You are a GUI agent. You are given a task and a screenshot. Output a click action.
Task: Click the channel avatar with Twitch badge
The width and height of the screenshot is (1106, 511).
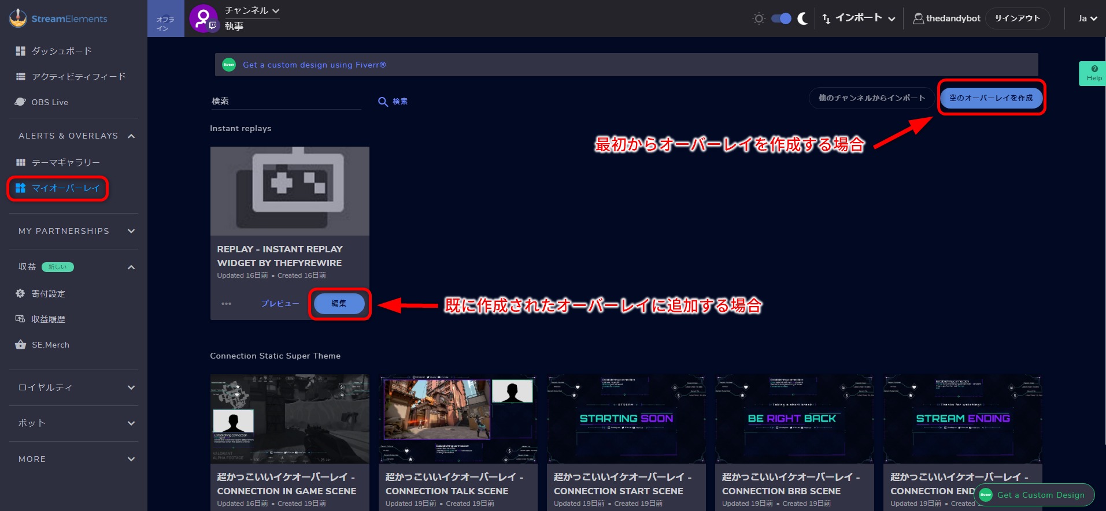(x=203, y=18)
